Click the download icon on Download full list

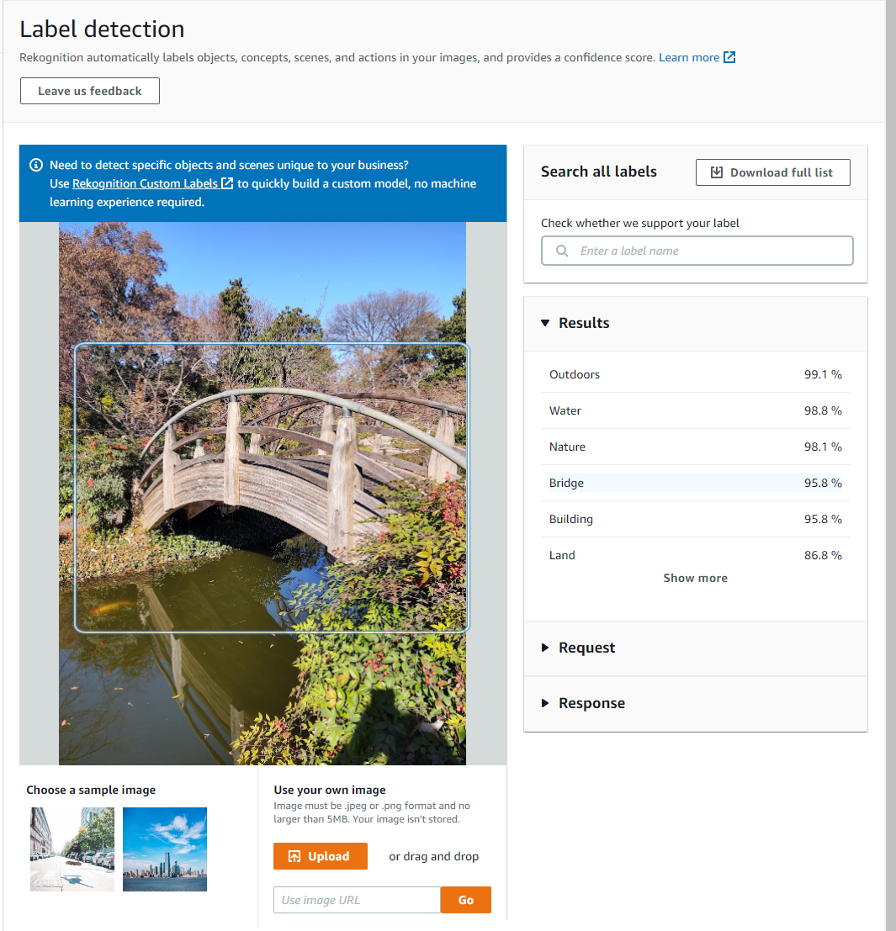pyautogui.click(x=717, y=172)
